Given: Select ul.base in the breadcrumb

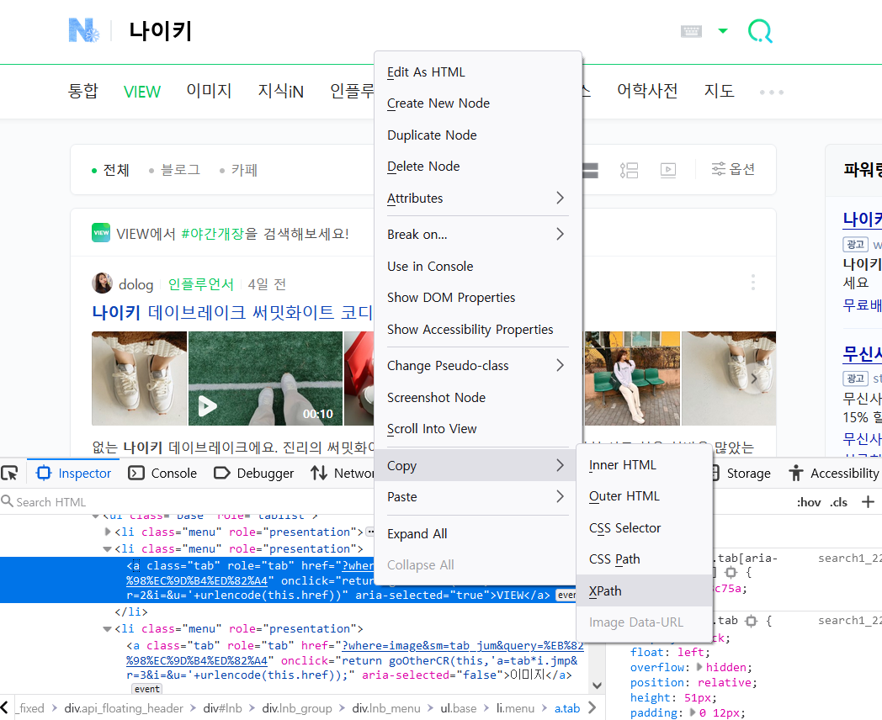Looking at the screenshot, I should tap(458, 708).
